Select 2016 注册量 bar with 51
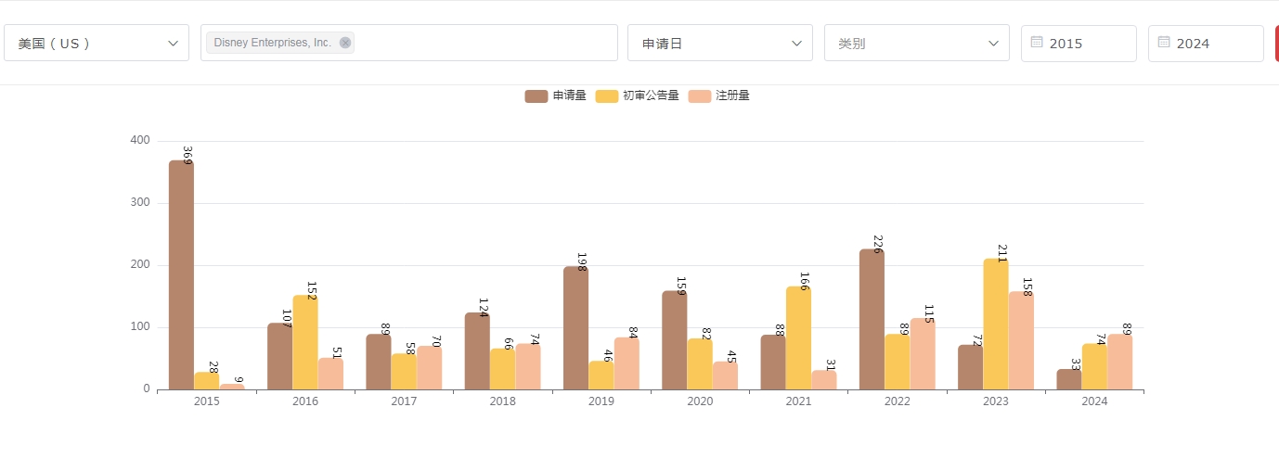The image size is (1279, 471). (330, 374)
